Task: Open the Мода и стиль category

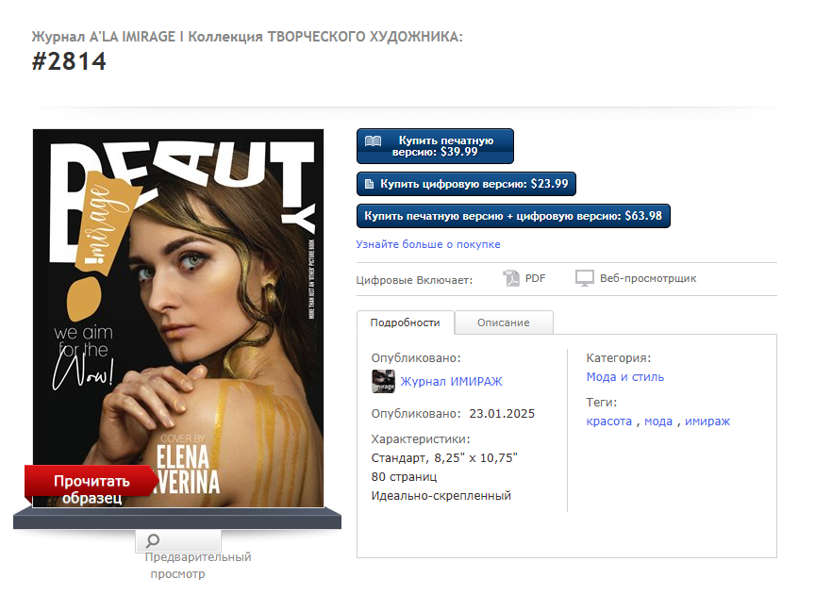Action: 625,377
